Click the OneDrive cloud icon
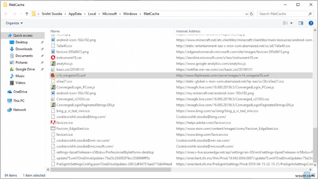Screen dimensions: 318x179 [x=9, y=91]
